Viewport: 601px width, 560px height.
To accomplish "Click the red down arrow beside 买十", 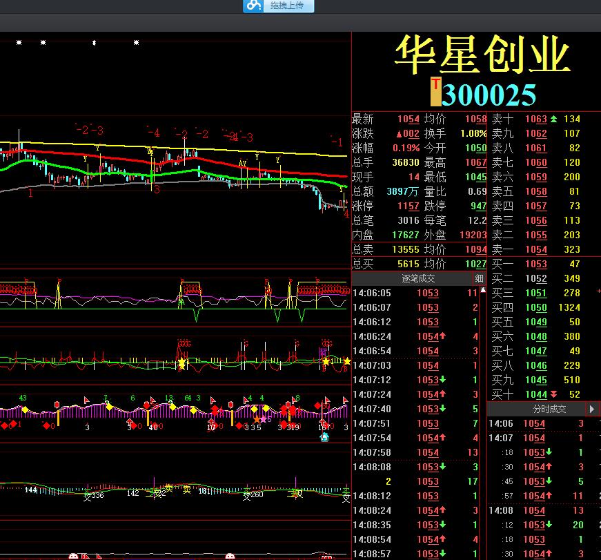I will point(553,394).
